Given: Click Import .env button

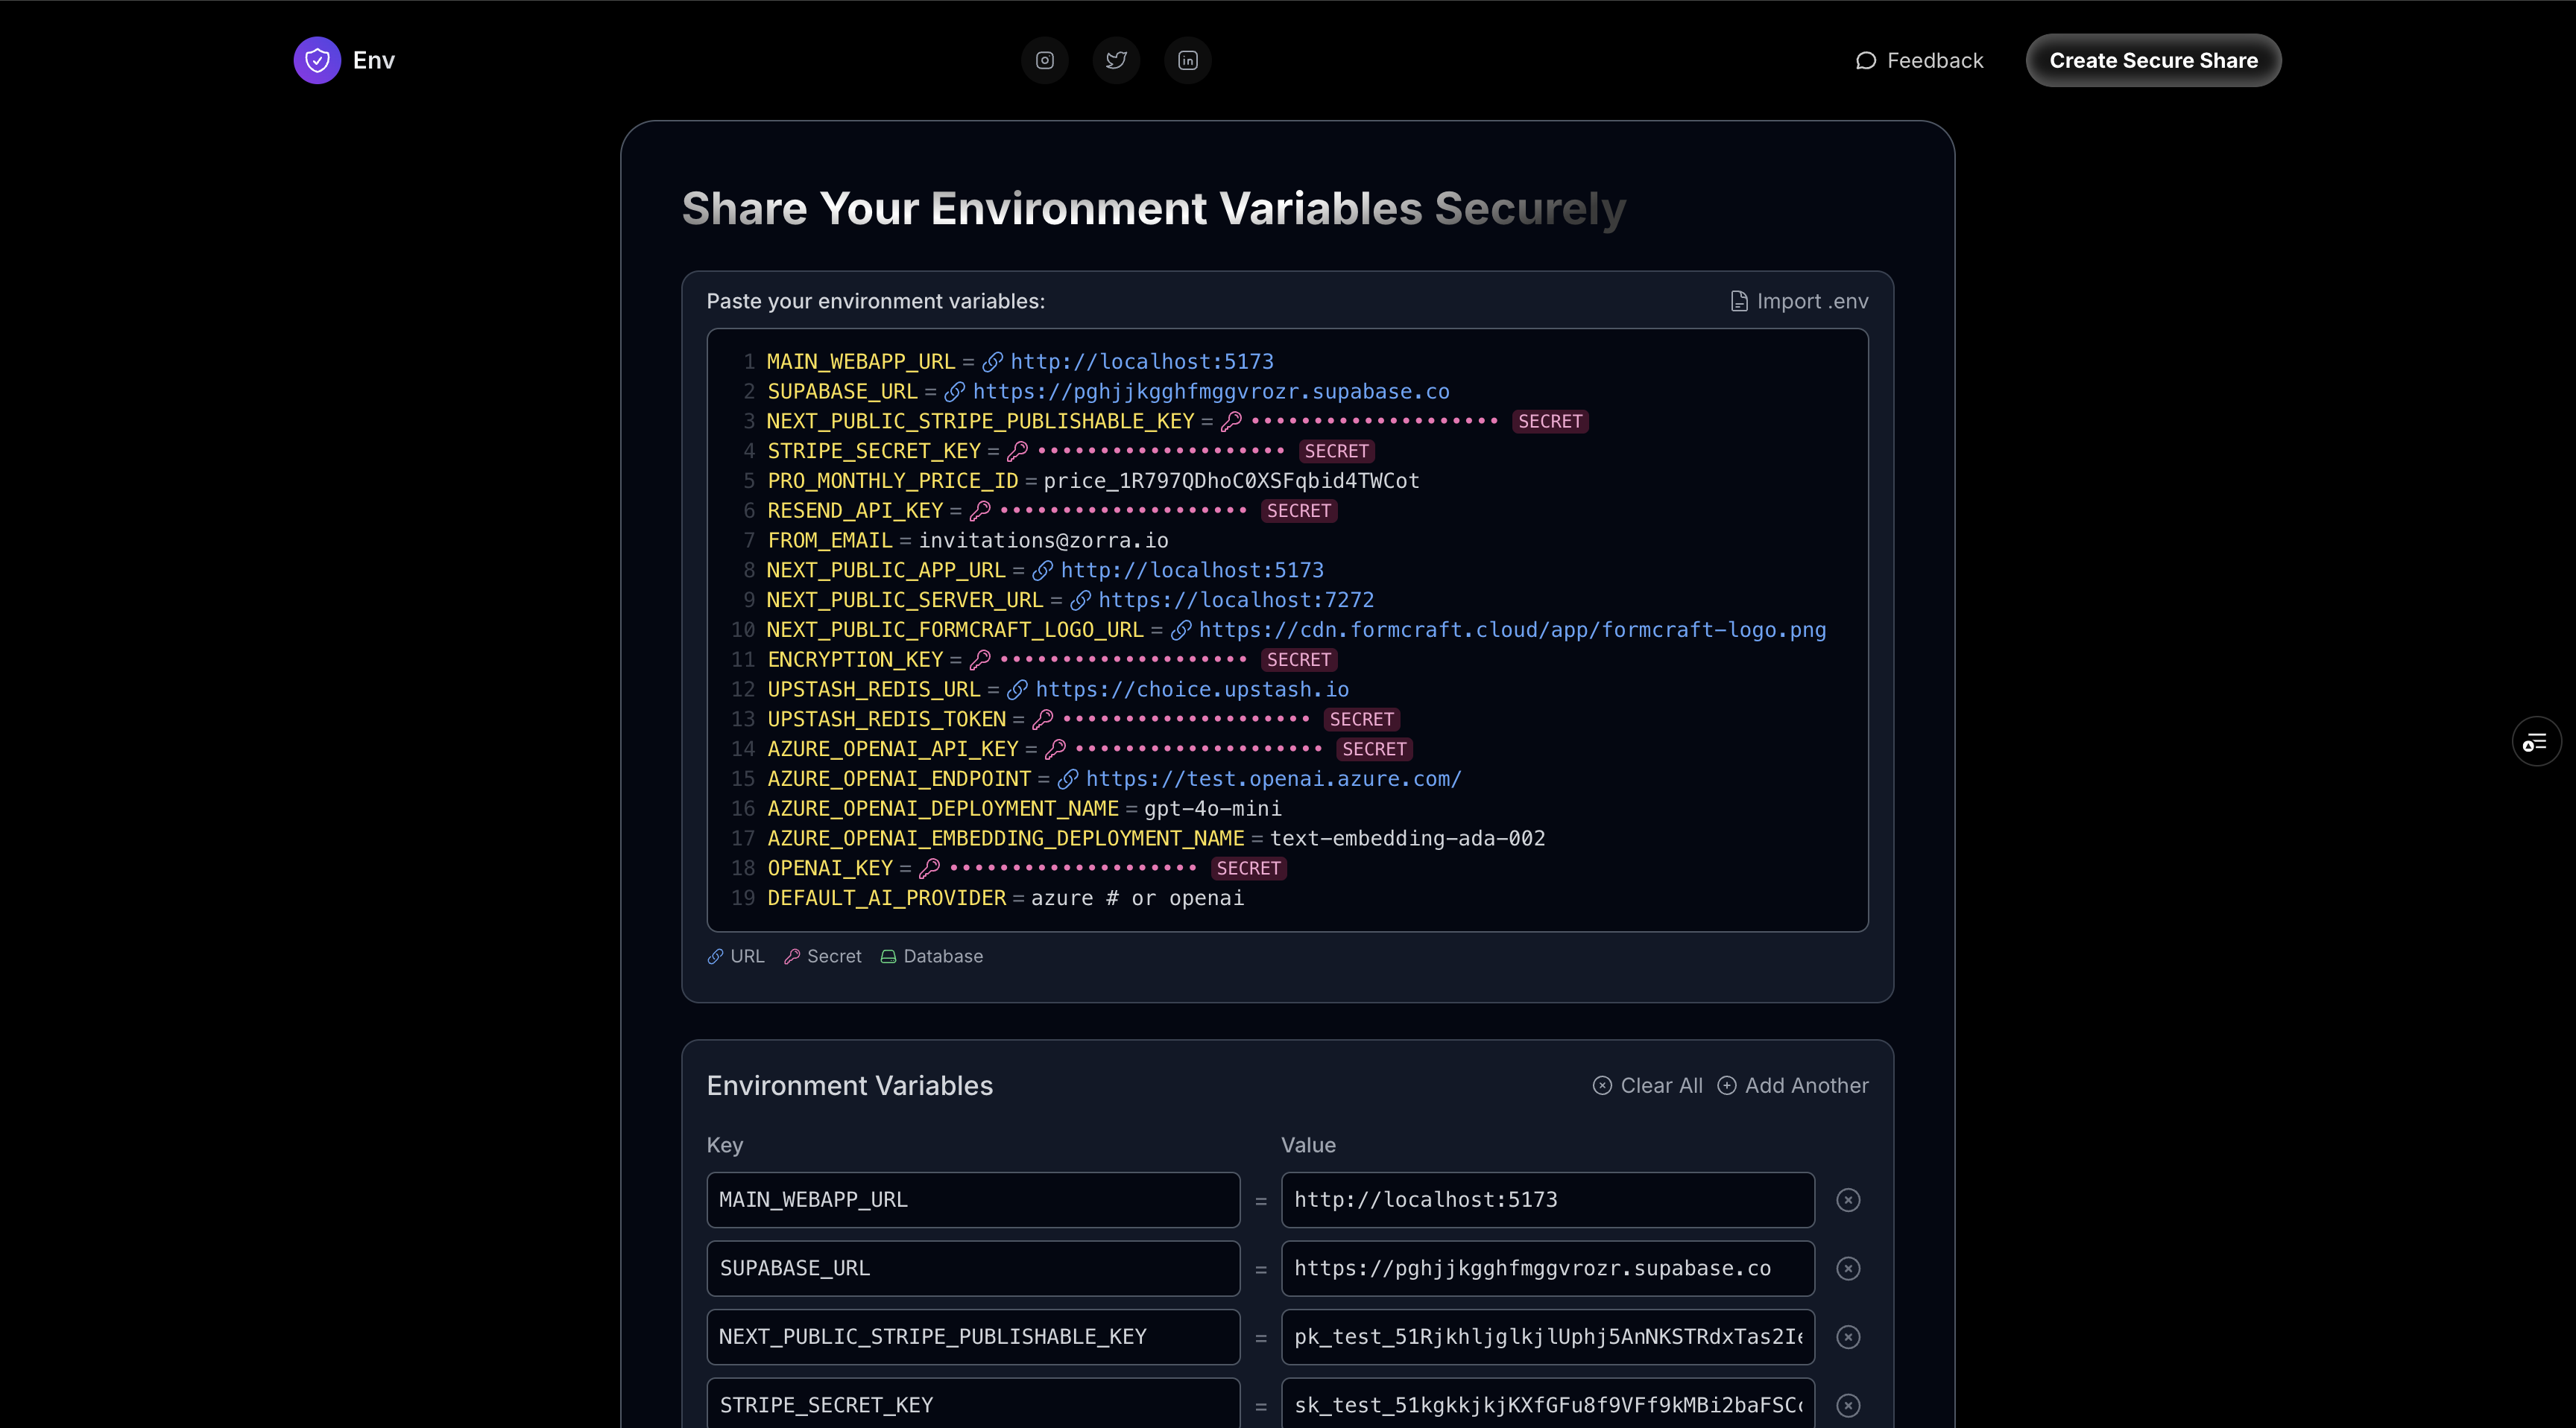Looking at the screenshot, I should point(1799,301).
